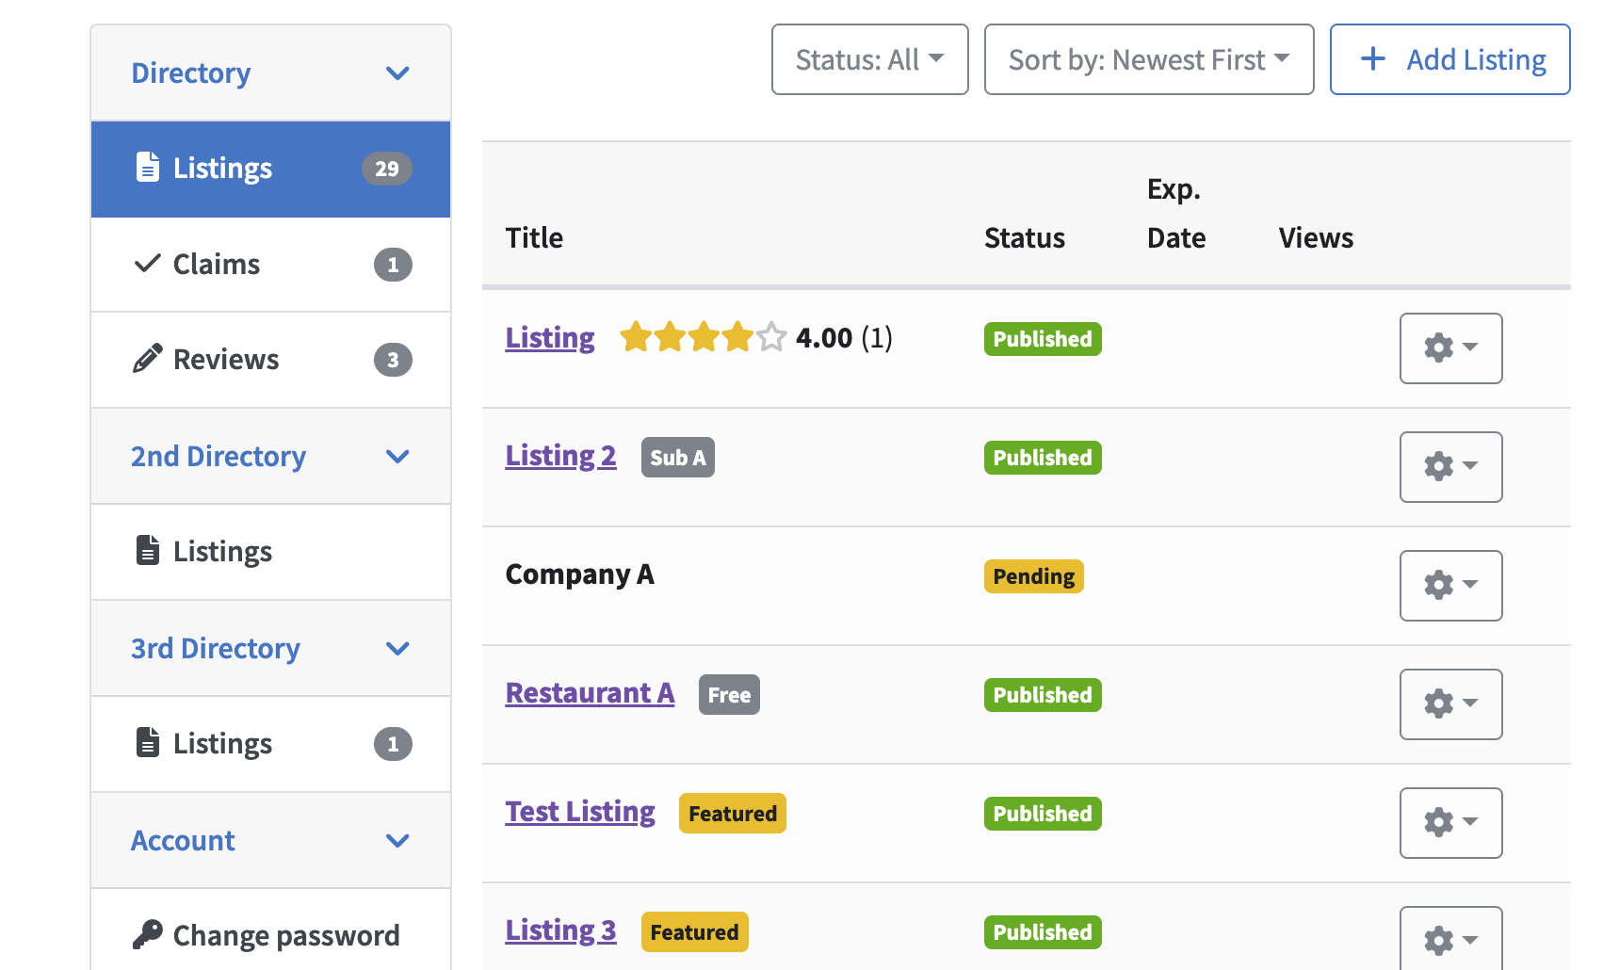Screen dimensions: 1603x970
Task: Click the document icon under 3rd Directory
Action: 147,742
